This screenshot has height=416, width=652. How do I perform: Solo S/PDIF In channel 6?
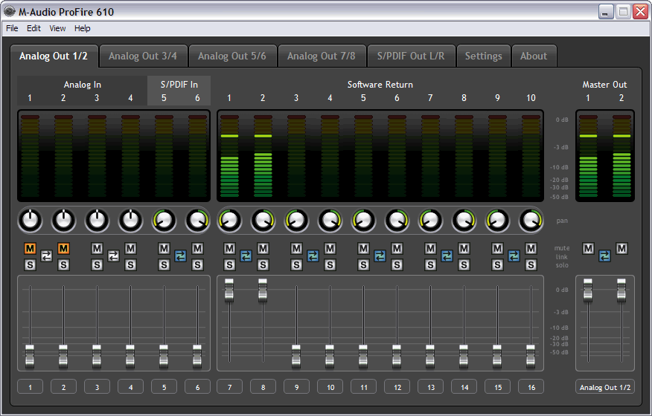click(197, 265)
